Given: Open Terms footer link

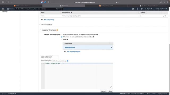Looking at the screenshot, I should click(154, 94).
